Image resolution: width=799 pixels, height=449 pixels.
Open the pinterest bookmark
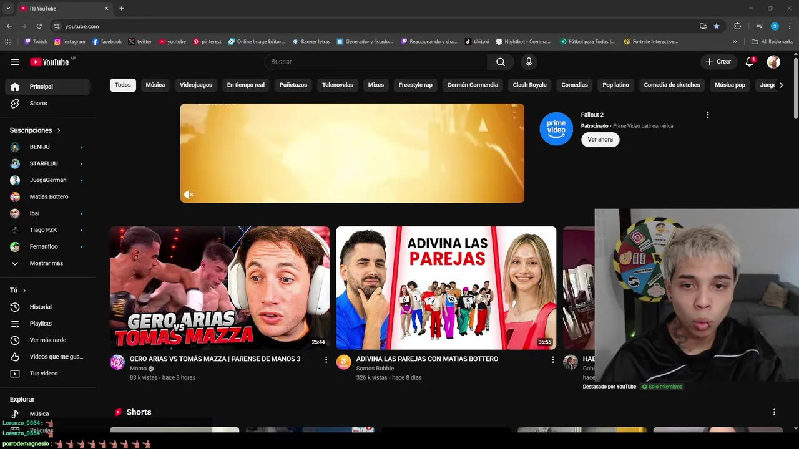[x=207, y=42]
